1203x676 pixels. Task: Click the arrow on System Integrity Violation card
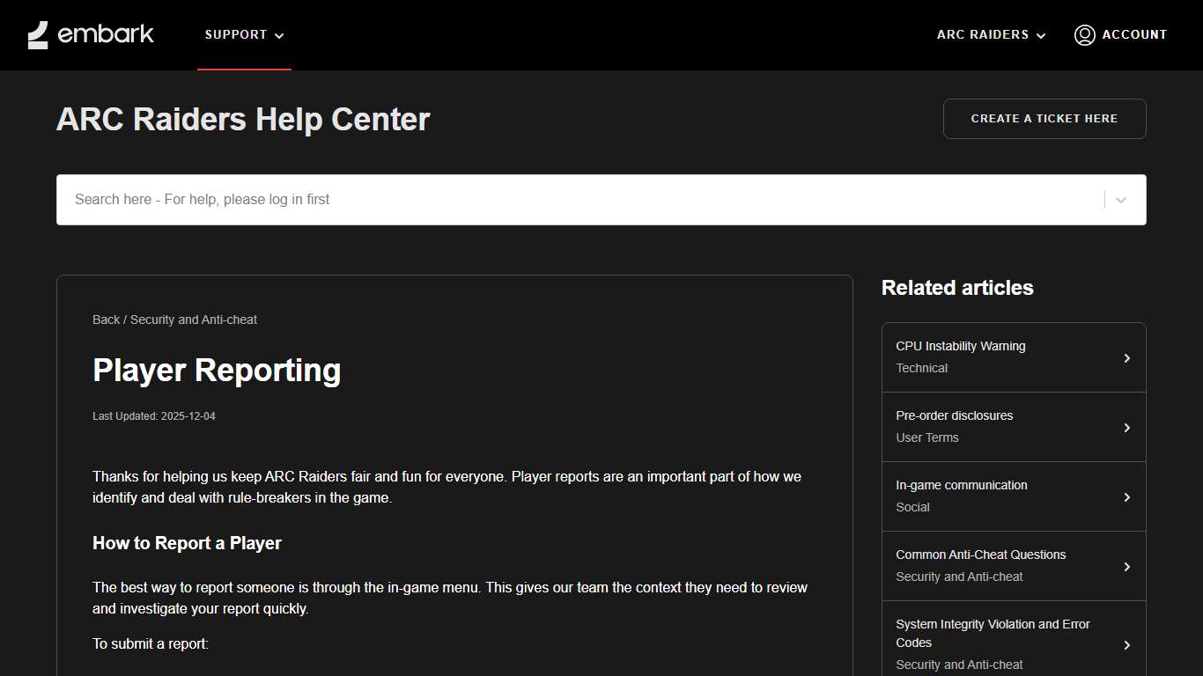pyautogui.click(x=1127, y=643)
